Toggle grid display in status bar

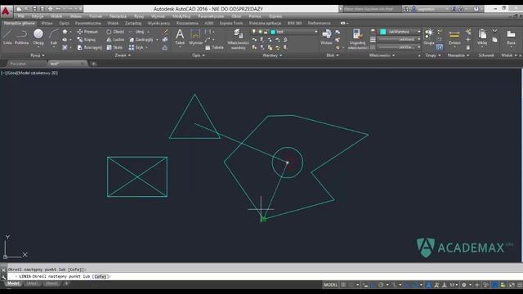point(343,285)
